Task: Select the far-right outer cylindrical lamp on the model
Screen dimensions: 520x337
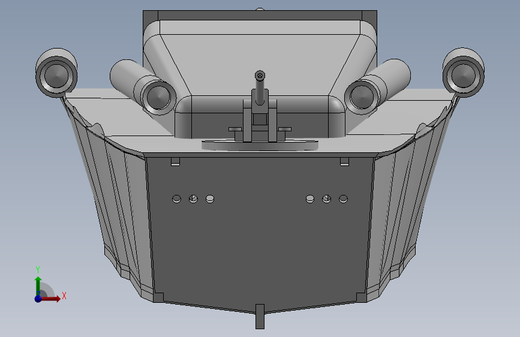Action: tap(463, 73)
